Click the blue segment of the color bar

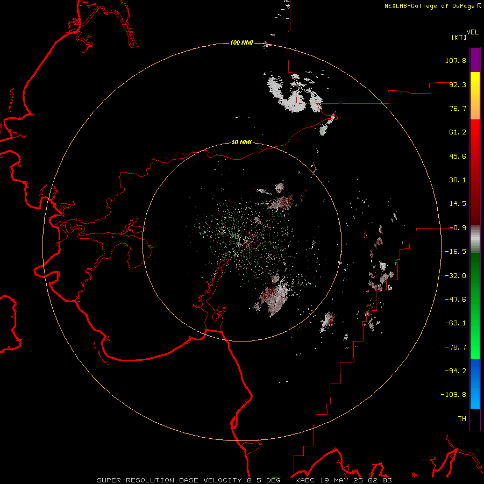click(x=475, y=383)
